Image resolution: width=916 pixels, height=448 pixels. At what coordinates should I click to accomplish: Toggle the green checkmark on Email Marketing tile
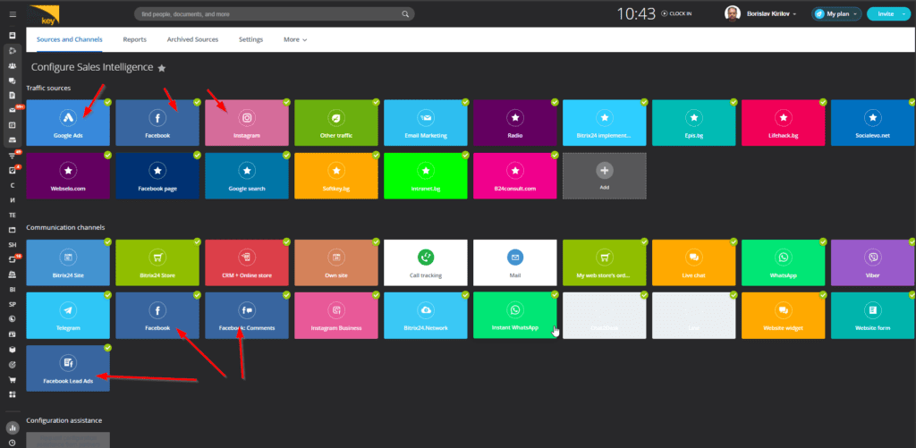tap(465, 103)
